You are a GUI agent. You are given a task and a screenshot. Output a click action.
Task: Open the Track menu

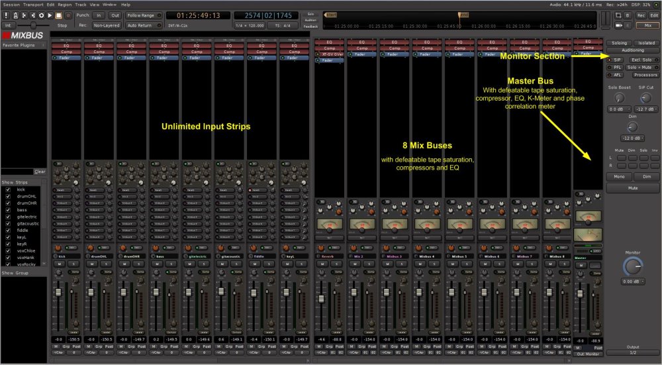(81, 5)
